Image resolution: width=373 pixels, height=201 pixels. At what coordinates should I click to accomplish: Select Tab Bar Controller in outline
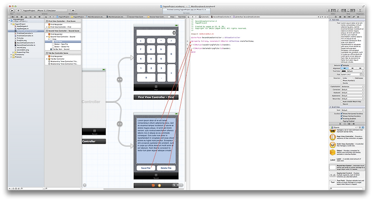point(57,59)
